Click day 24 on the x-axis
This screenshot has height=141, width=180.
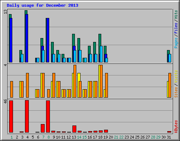(132, 137)
